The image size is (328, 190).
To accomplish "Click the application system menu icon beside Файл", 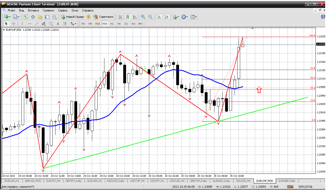I will pos(4,10).
